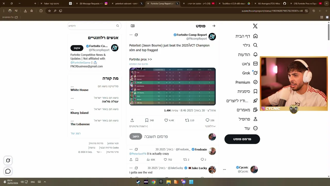Open Discord from the taskbar
This screenshot has height=186, width=330.
184,182
